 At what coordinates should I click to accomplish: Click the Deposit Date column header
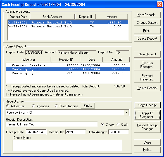pyautogui.click(x=18, y=17)
